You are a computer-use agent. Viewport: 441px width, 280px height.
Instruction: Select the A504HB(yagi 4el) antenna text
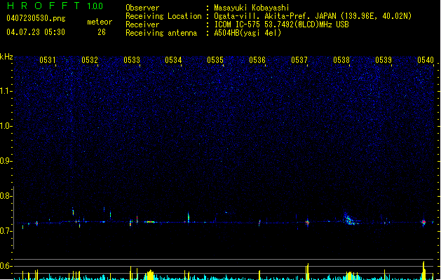[247, 33]
